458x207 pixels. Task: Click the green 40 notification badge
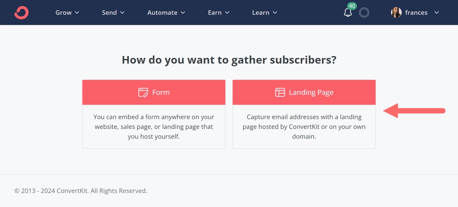[x=352, y=6]
